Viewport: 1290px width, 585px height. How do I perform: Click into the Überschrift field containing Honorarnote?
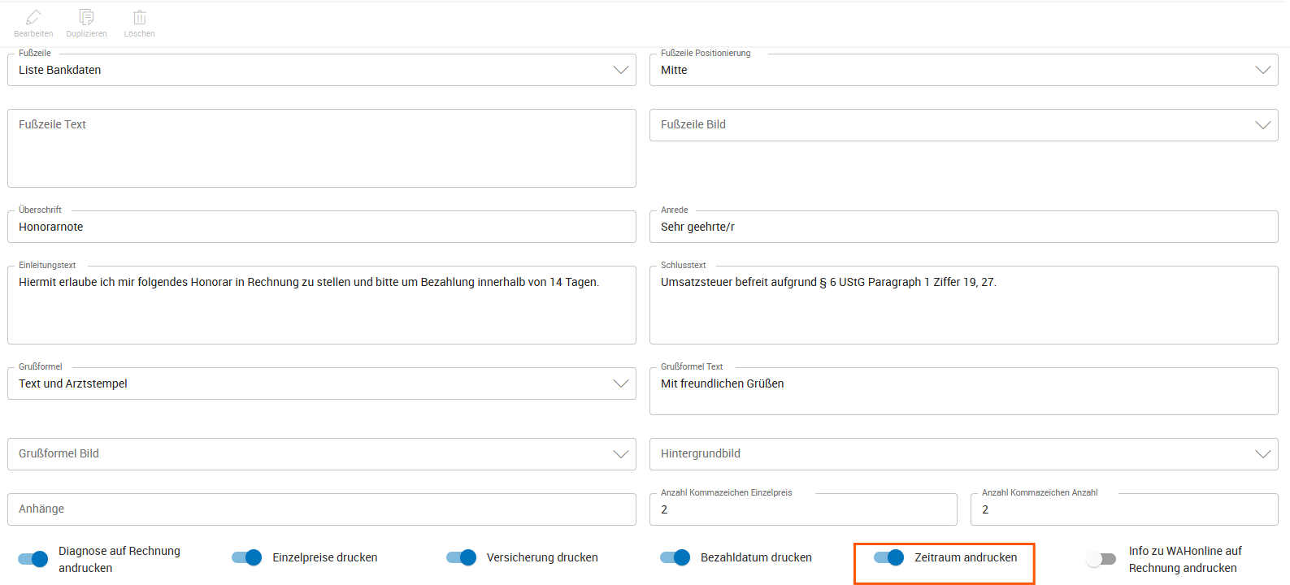pyautogui.click(x=321, y=227)
